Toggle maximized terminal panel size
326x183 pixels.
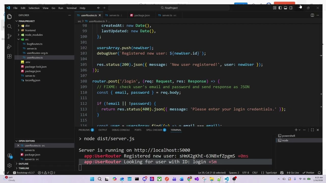(312, 130)
